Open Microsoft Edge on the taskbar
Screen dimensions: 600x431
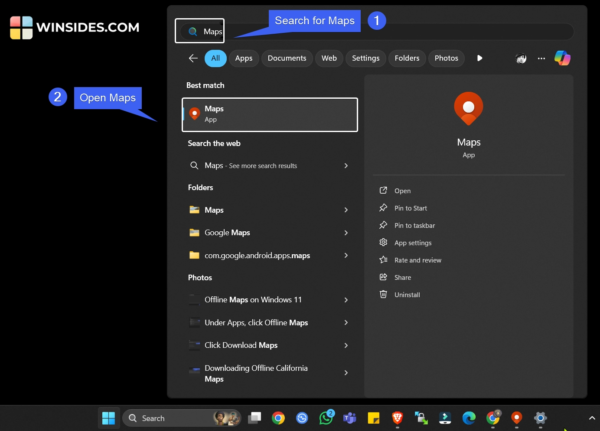click(469, 418)
